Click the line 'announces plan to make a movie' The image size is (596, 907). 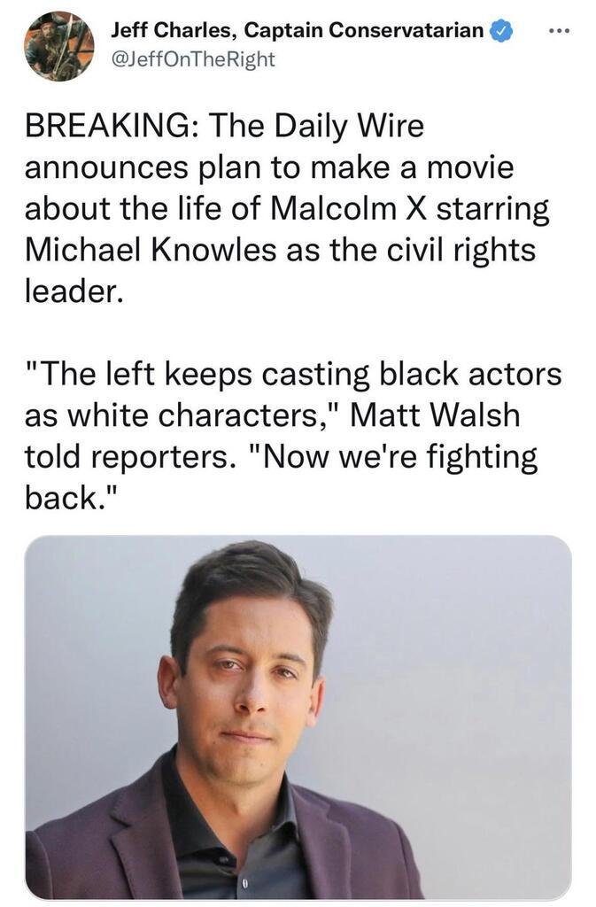(x=269, y=167)
